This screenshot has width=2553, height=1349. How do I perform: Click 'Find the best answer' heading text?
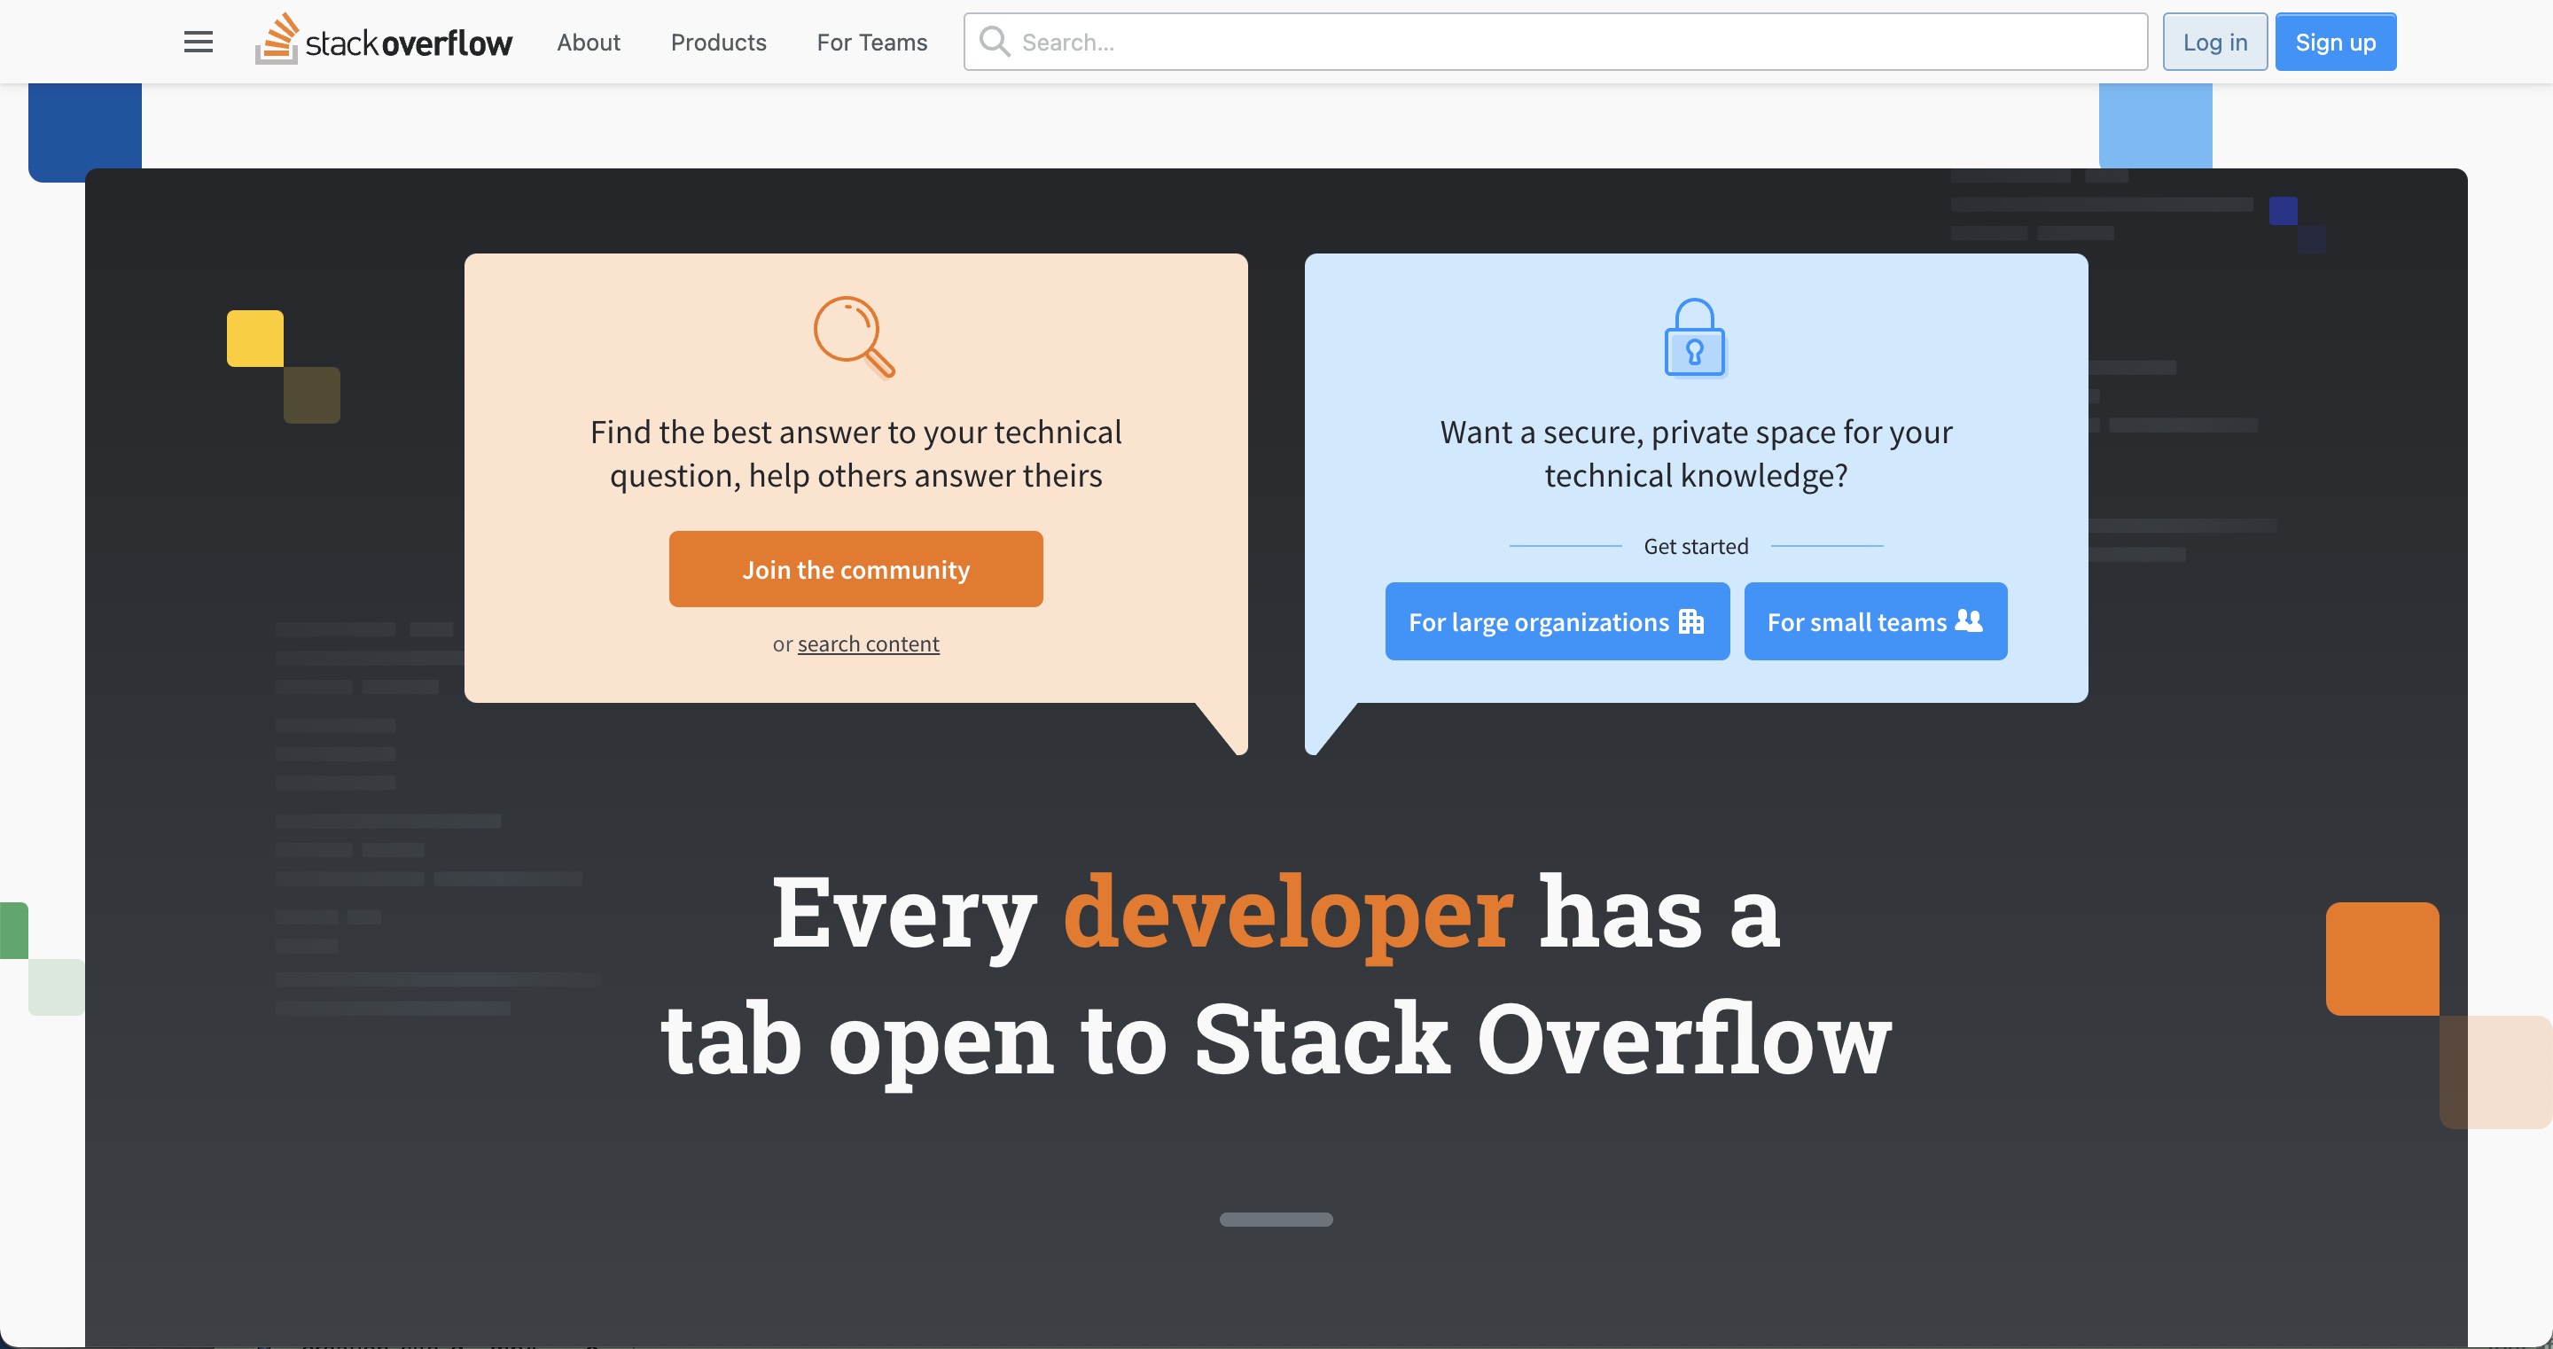click(856, 454)
